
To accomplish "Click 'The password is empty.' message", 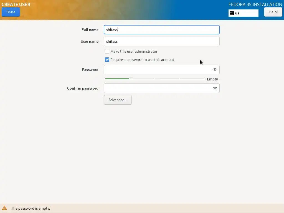I will tap(31, 208).
